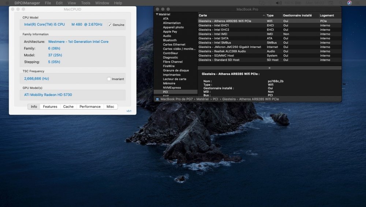Viewport: 366px width, 207px height.
Task: Select the Atheros AR9285 Wifi PCIe row
Action: click(270, 21)
